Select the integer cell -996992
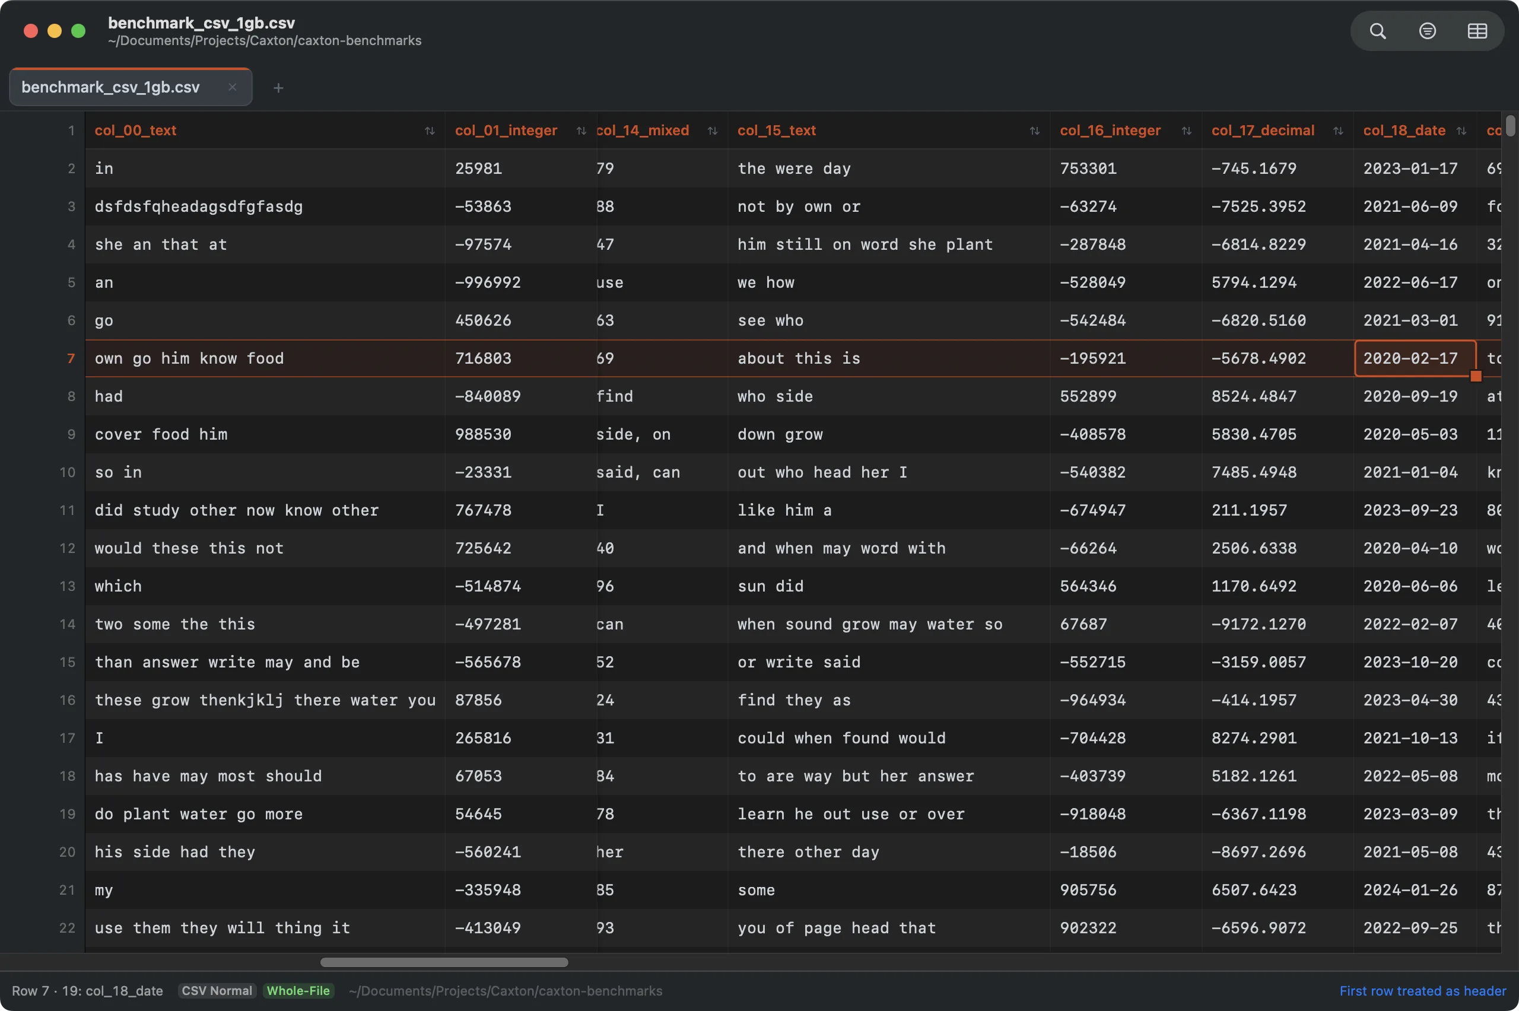Image resolution: width=1519 pixels, height=1011 pixels. click(x=521, y=282)
